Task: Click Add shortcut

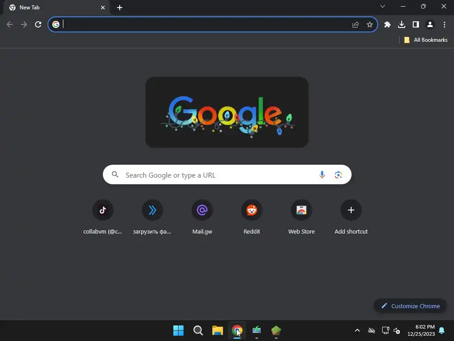Action: (x=351, y=217)
